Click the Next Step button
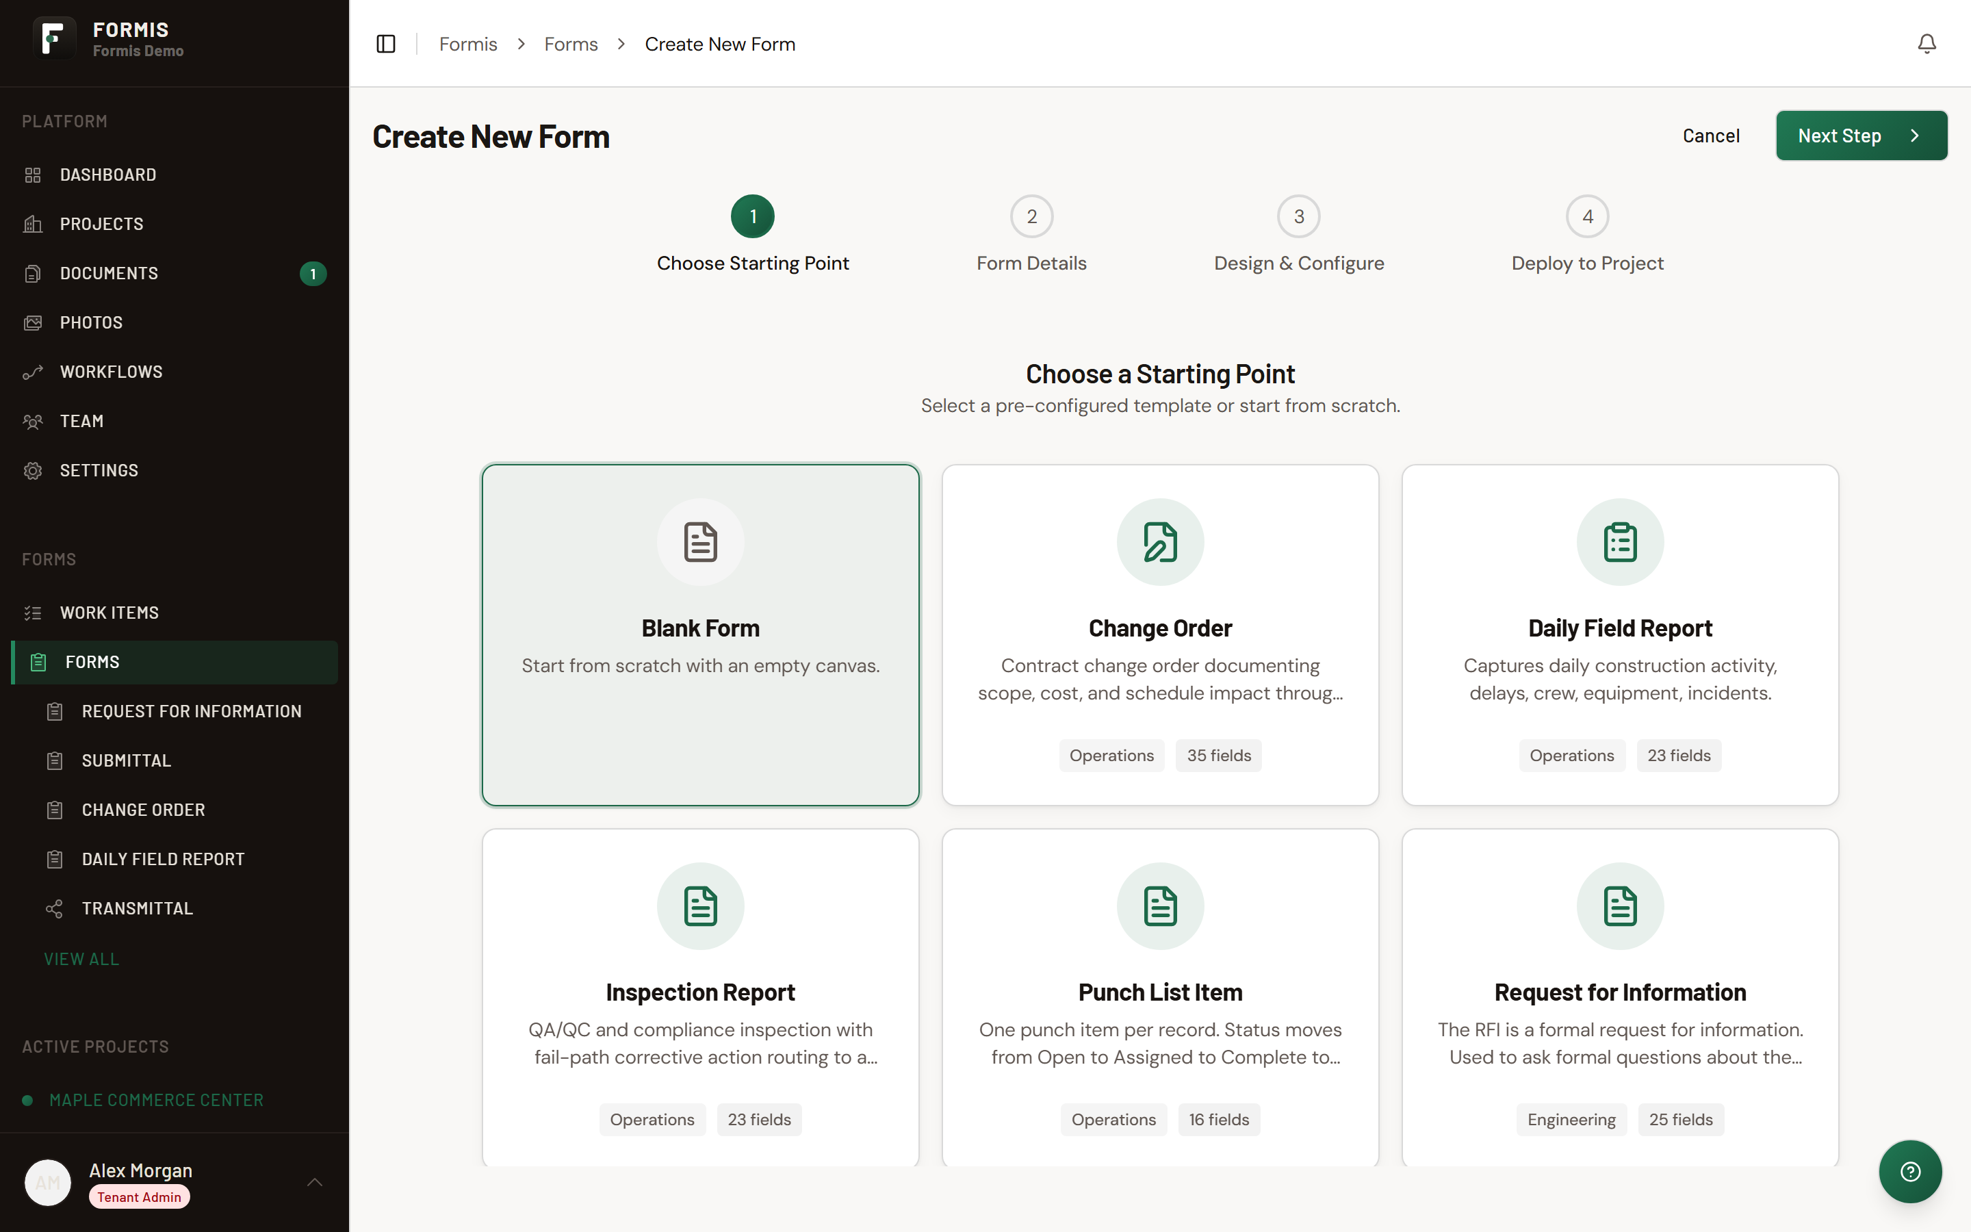Screen dimensions: 1971x1232 [x=1861, y=136]
